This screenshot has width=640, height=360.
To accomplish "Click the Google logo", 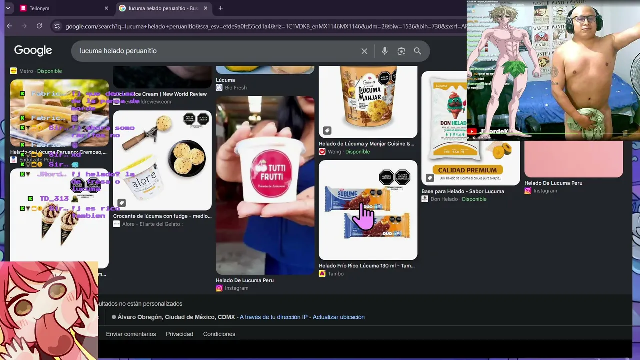I will pyautogui.click(x=33, y=51).
